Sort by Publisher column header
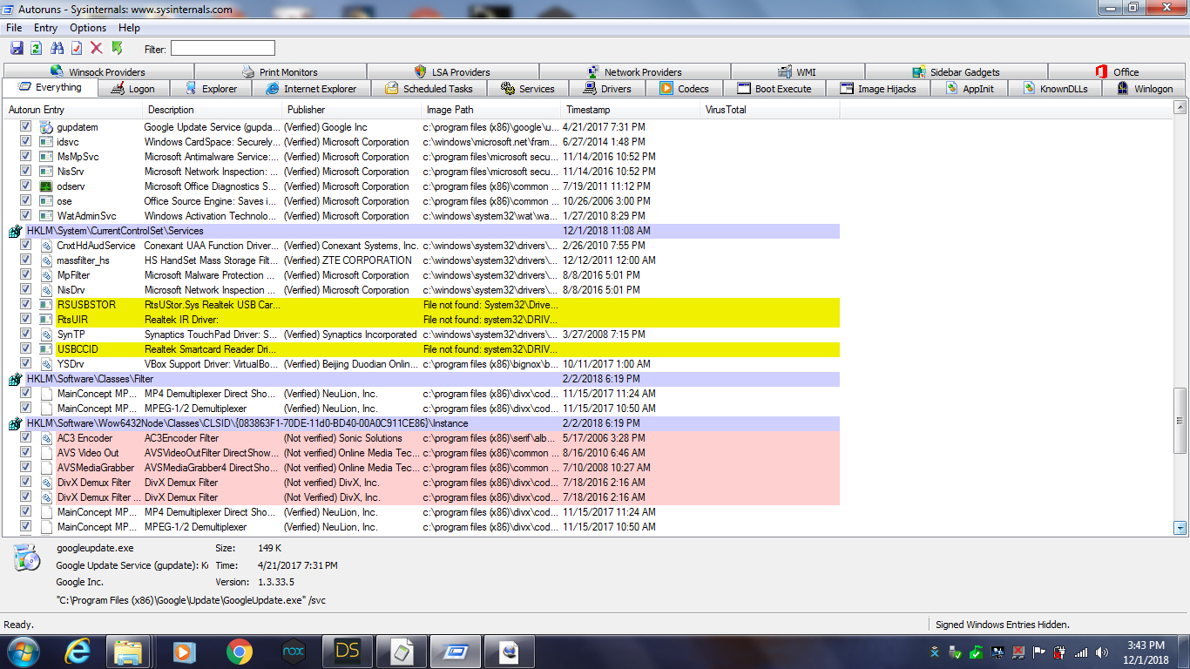The width and height of the screenshot is (1190, 669). point(353,110)
